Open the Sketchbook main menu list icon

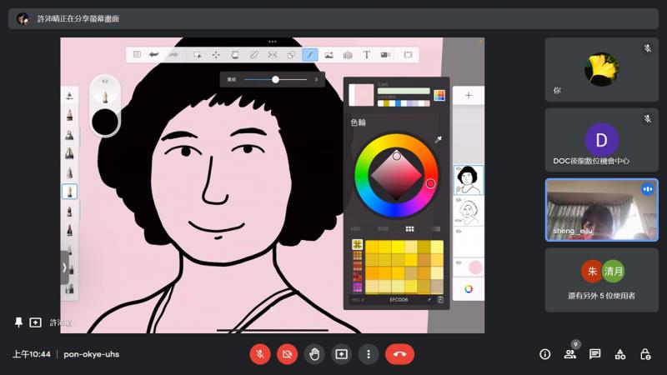click(x=137, y=54)
